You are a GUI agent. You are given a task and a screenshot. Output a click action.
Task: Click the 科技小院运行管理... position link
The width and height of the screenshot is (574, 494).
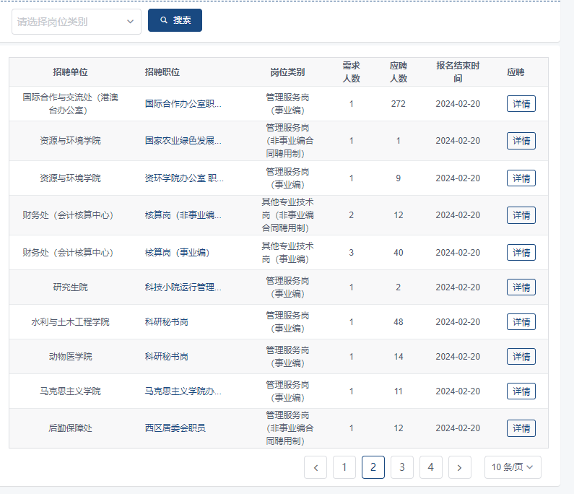tap(183, 287)
